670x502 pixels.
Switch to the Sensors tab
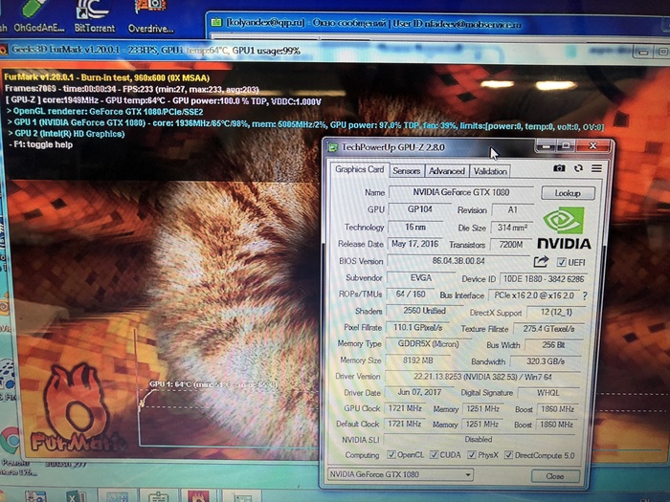tap(406, 171)
